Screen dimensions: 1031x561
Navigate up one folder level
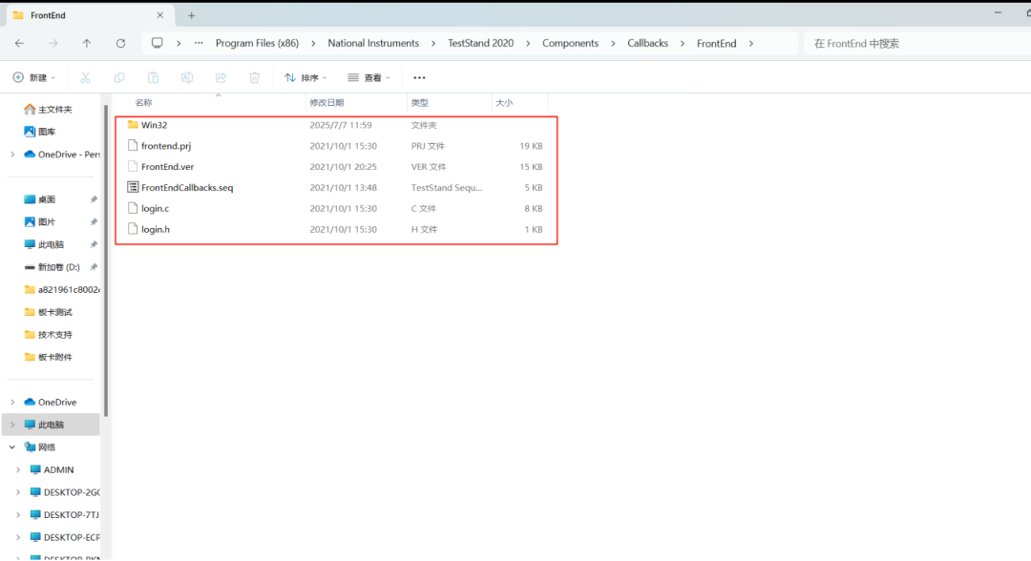(x=87, y=43)
